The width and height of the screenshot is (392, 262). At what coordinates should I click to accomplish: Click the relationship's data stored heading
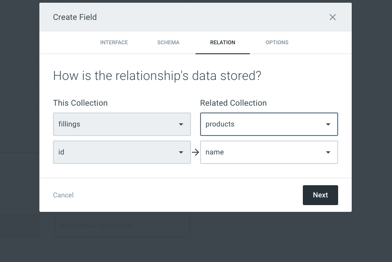coord(157,75)
